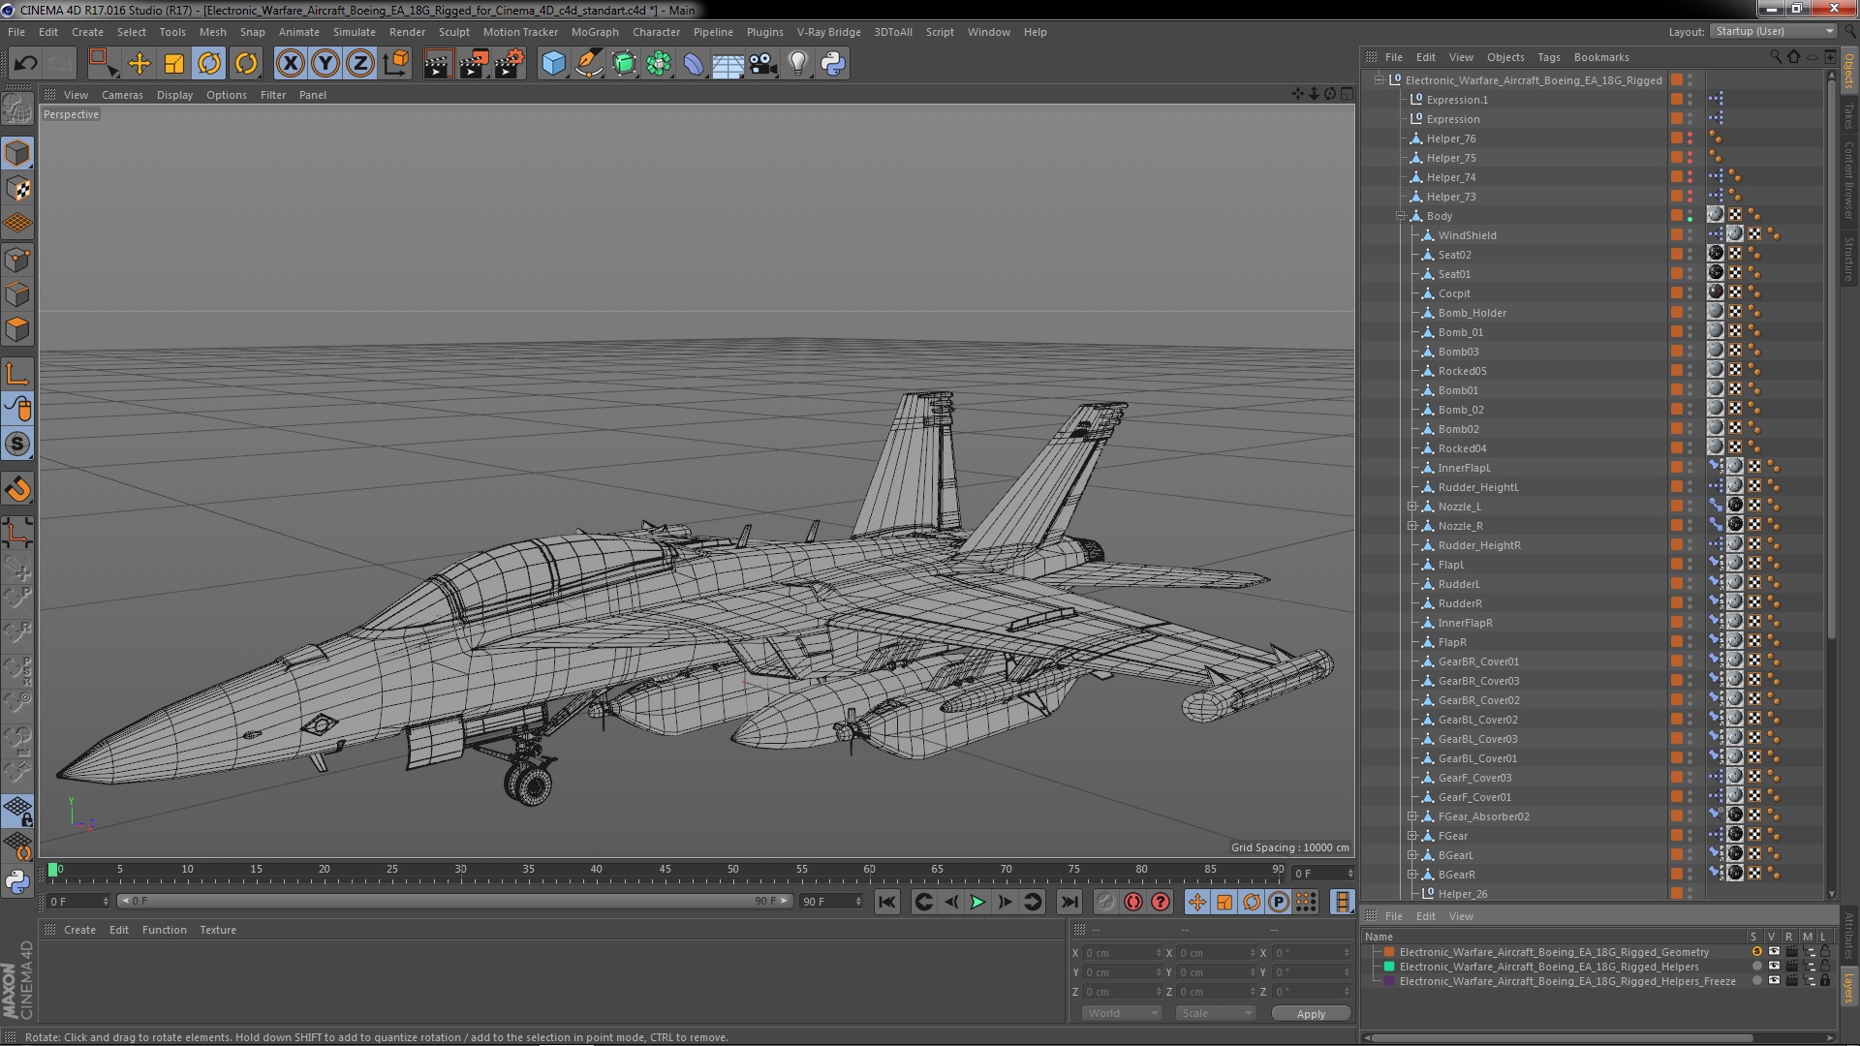Play the animation forward

coord(977,902)
